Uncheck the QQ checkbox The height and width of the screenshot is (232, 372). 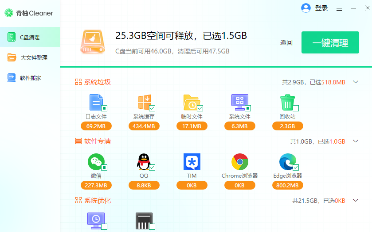[x=152, y=167]
